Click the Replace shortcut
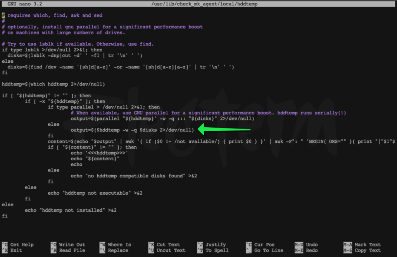This screenshot has height=257, width=397. pos(114,250)
